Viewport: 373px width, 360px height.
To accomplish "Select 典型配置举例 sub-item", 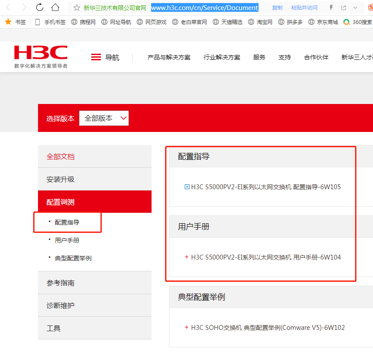I will click(73, 258).
